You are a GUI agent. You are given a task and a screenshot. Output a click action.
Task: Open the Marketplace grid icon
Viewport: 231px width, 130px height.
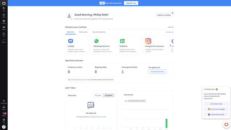pos(4,101)
